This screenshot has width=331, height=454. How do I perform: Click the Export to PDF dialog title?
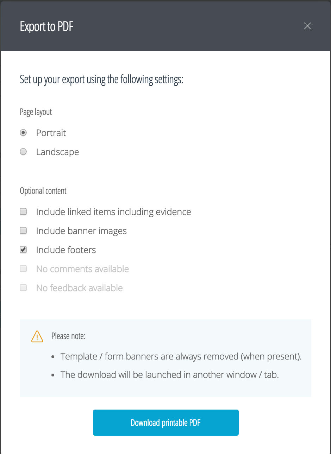[46, 27]
